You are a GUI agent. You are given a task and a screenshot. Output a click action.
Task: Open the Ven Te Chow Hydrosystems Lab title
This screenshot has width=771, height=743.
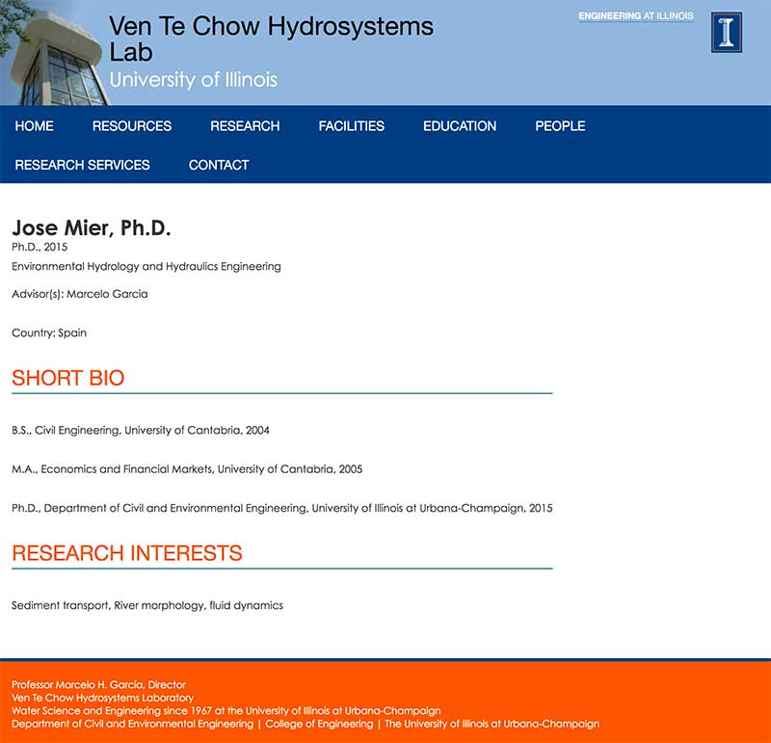coord(271,39)
